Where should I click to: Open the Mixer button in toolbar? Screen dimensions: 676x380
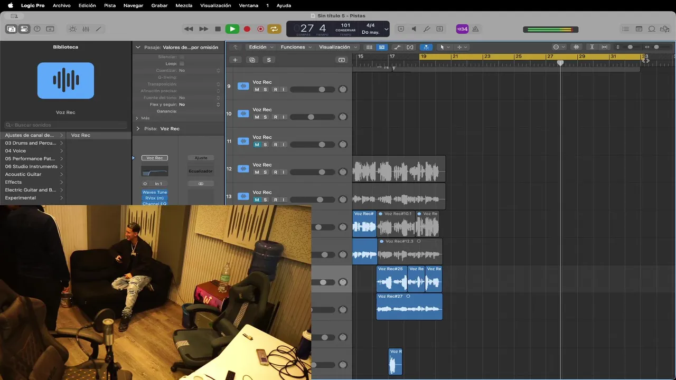pos(86,29)
